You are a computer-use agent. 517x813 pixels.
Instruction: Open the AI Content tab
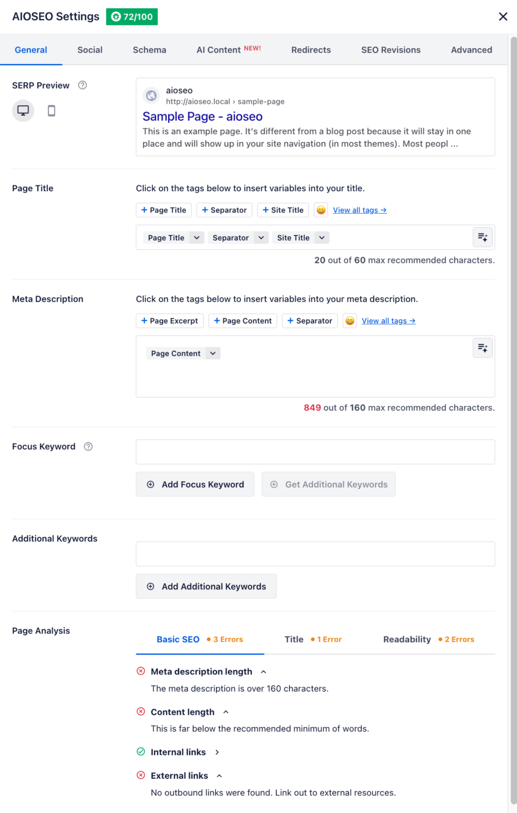[229, 50]
